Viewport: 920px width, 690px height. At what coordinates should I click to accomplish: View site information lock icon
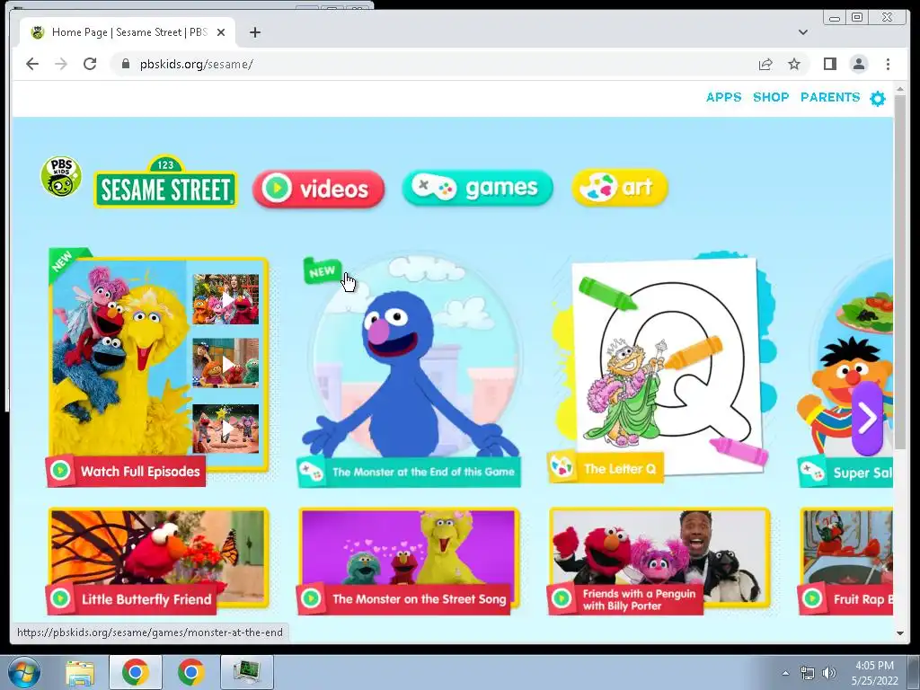125,64
